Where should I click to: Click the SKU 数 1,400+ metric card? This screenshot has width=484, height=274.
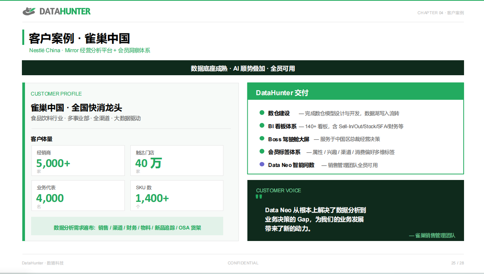click(x=177, y=195)
